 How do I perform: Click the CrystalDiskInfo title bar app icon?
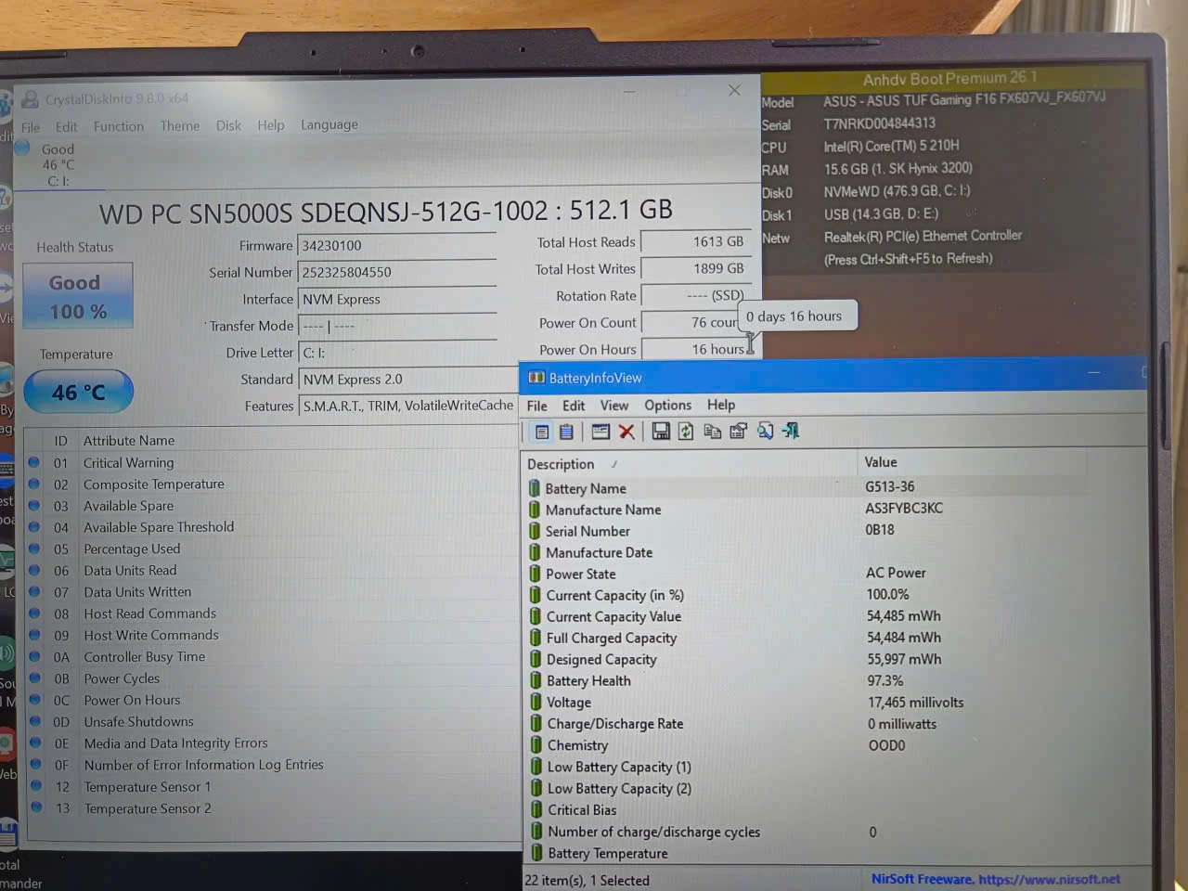[31, 99]
